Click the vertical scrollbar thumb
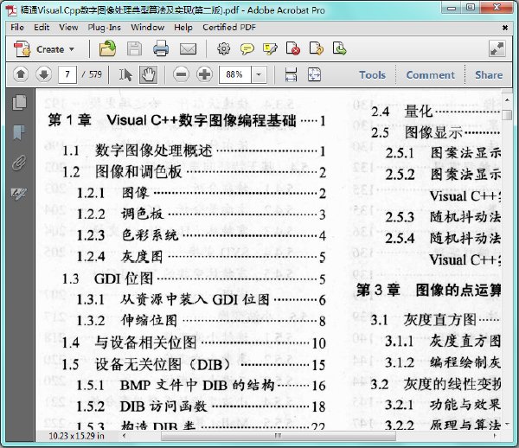The height and width of the screenshot is (448, 519). point(507,116)
